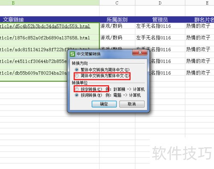Click cell with 1876c852a0f2b6890a137658.html link

(50, 38)
